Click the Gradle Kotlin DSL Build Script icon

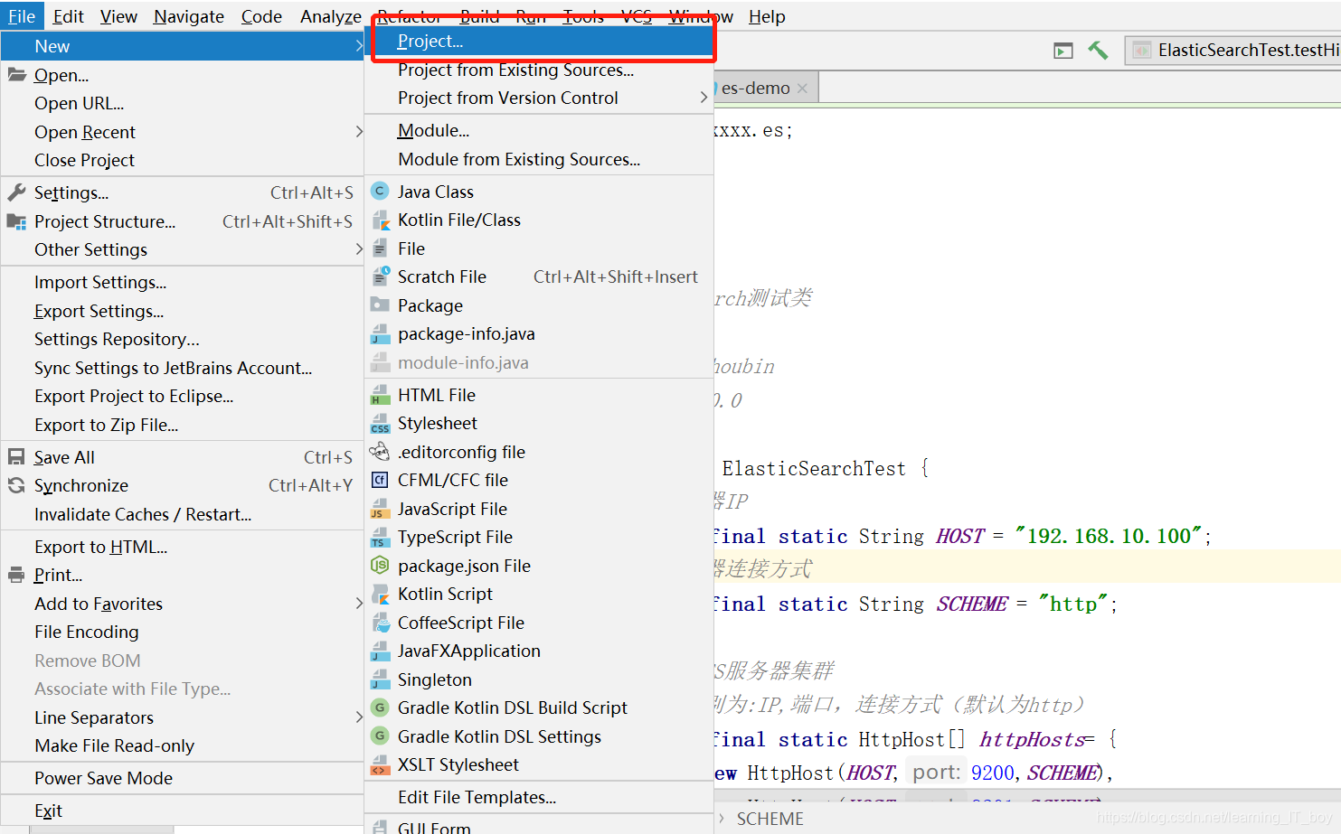tap(381, 707)
